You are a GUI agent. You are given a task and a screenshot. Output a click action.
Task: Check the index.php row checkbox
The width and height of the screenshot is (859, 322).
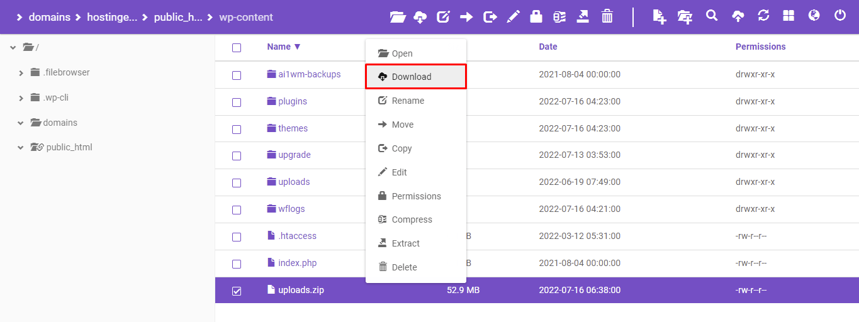(237, 264)
